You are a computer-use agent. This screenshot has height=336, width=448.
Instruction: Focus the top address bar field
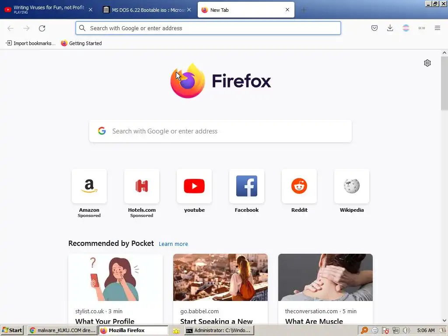tap(208, 28)
